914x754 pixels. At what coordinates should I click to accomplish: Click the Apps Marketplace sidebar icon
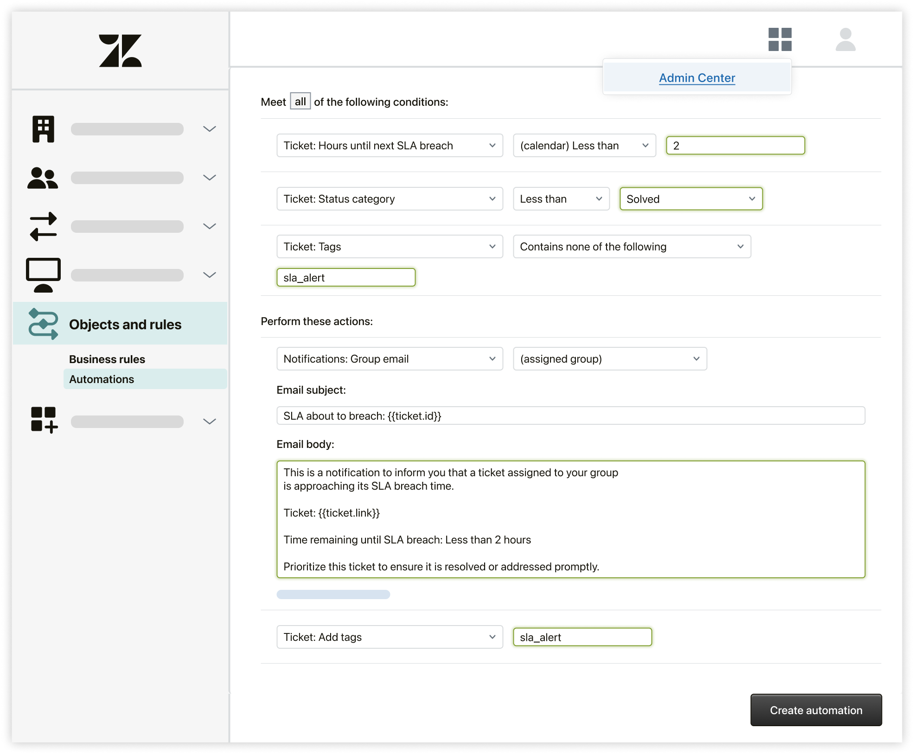coord(43,421)
